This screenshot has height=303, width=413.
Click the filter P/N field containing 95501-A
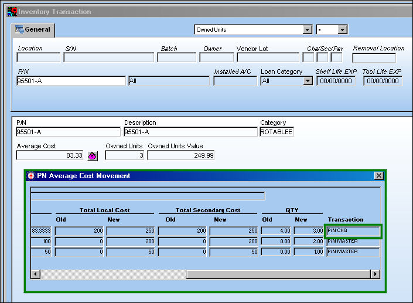[71, 81]
